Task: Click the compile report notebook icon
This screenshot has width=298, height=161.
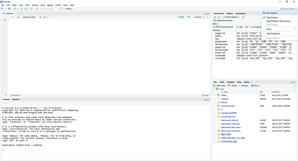Action: pyautogui.click(x=51, y=17)
